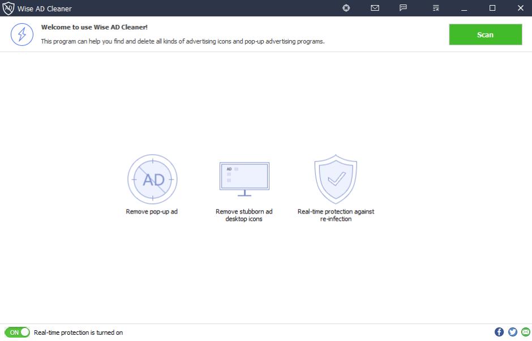Screen dimensions: 532x341
Task: Click the Remove pop-up ad AD icon
Action: tap(152, 180)
